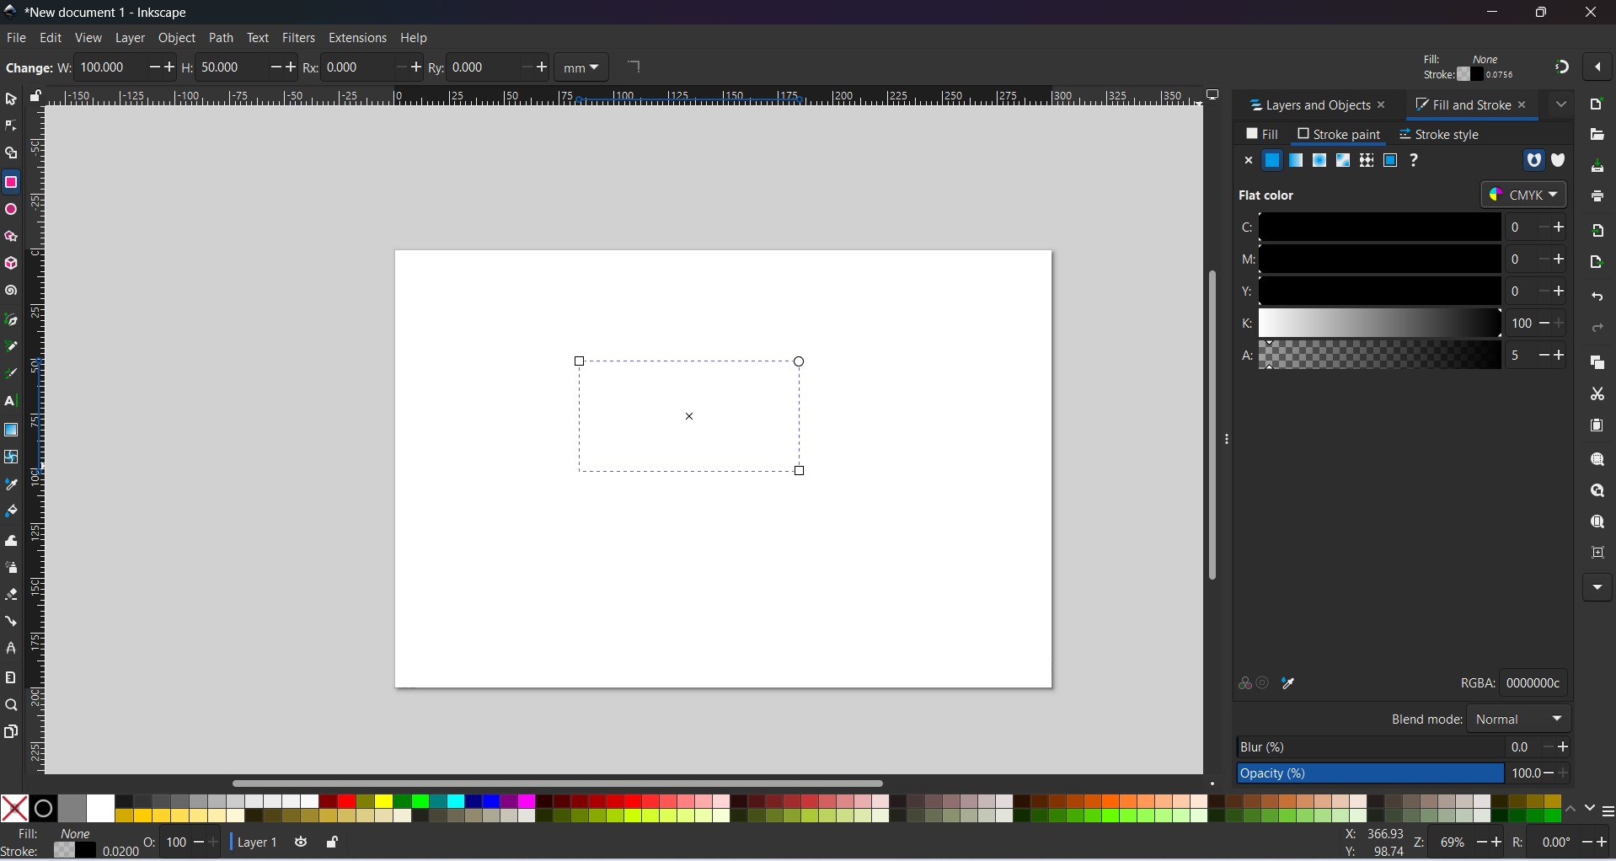Pick the red swatch in the palette
This screenshot has width=1616, height=861.
point(346,802)
